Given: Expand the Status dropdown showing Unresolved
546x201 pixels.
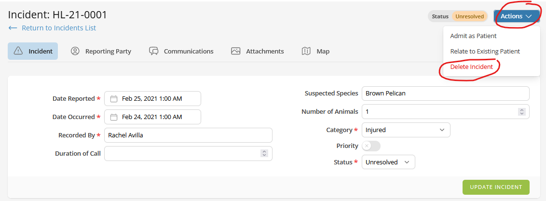Looking at the screenshot, I should 388,162.
